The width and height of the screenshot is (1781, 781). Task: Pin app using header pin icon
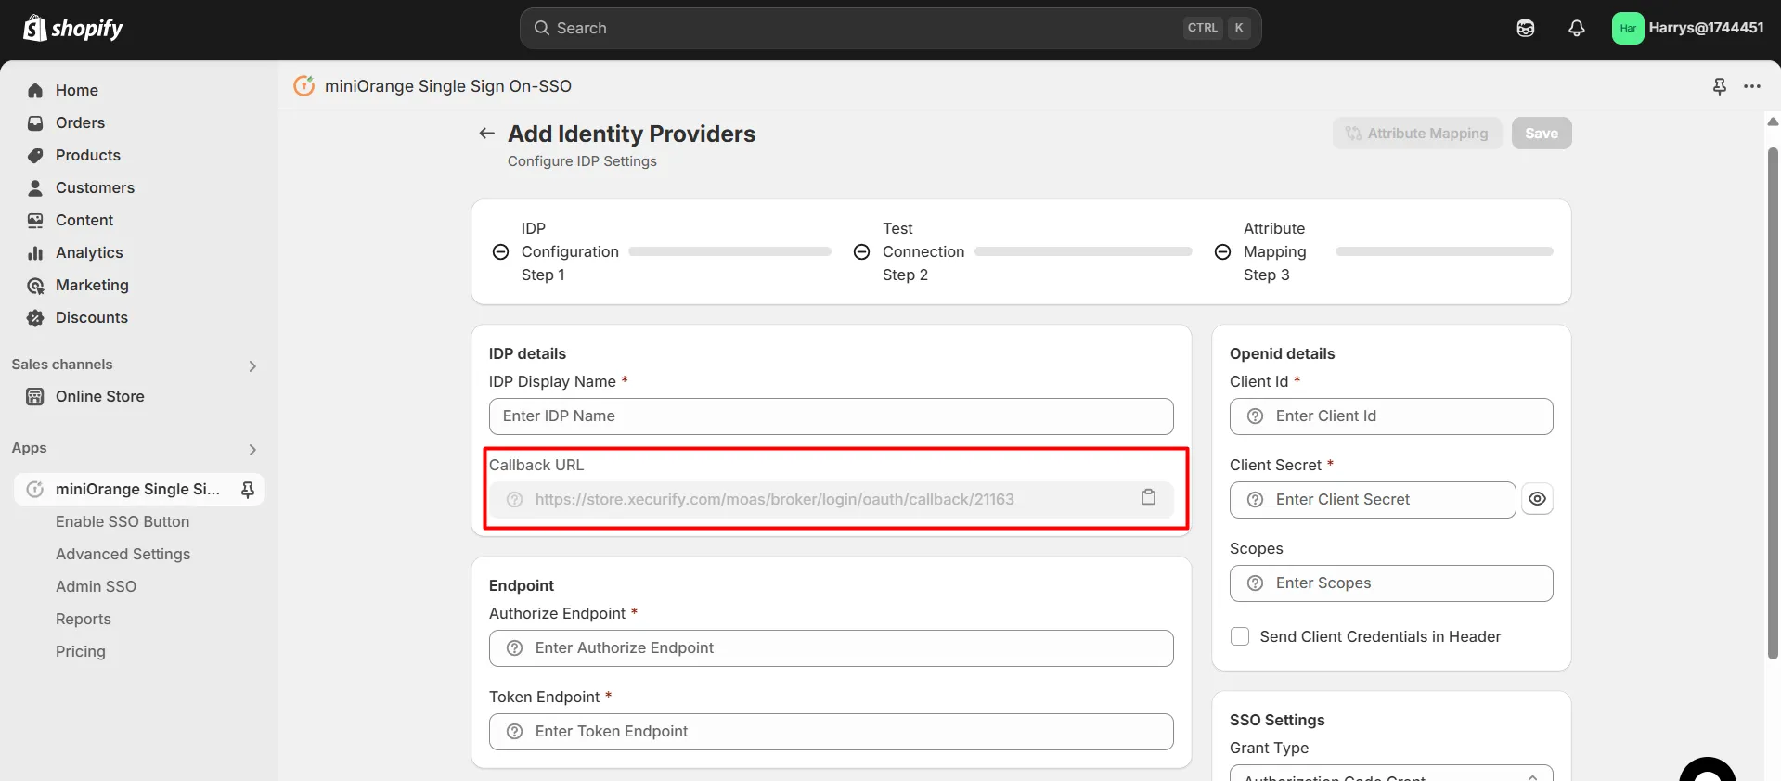tap(1720, 86)
